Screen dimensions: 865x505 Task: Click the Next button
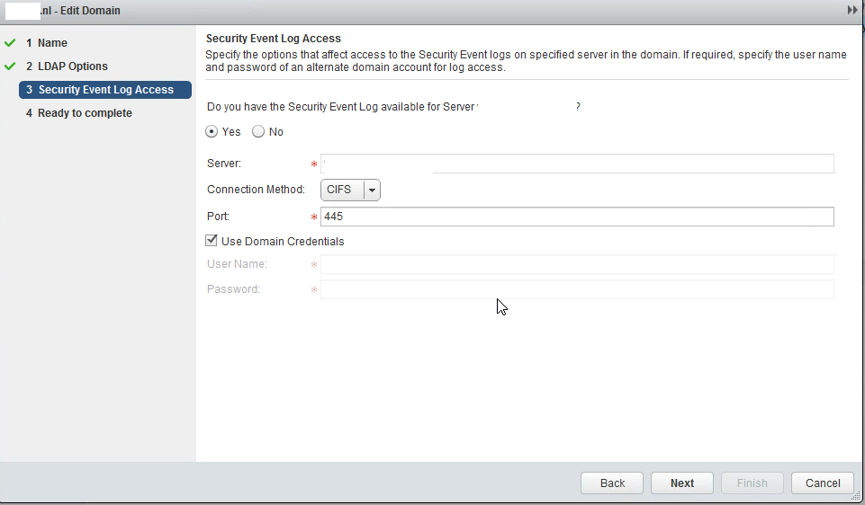[x=681, y=483]
